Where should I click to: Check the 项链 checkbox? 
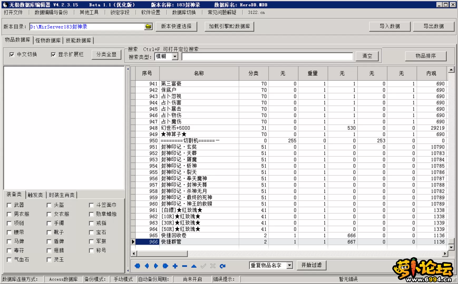coord(9,223)
